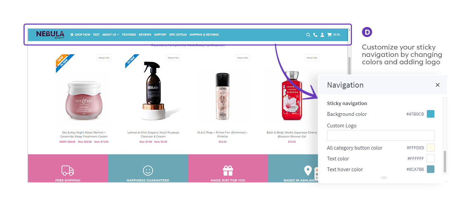Viewport: 471px width, 219px height.
Task: Open M.A.C Prep + Prime Fix+ product link
Action: (222, 134)
